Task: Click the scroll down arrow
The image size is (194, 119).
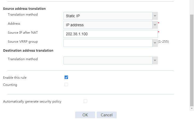Action: 192,109
